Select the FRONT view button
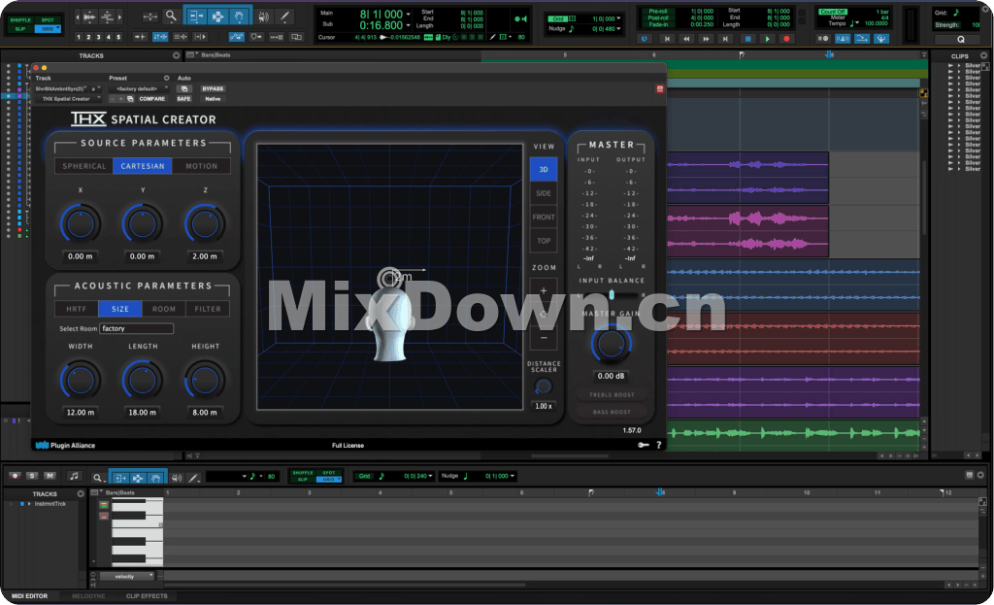Image resolution: width=994 pixels, height=605 pixels. [544, 217]
